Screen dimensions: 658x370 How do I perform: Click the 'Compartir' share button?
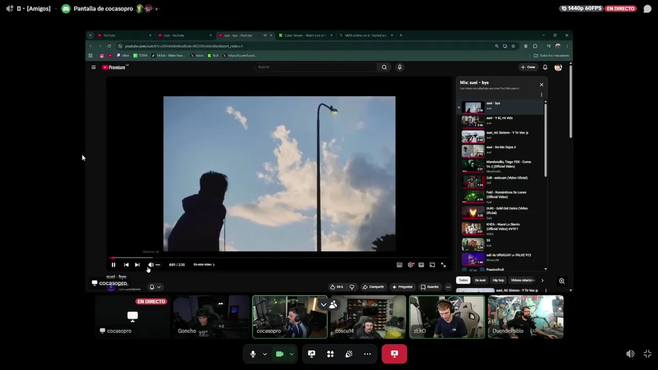[373, 287]
